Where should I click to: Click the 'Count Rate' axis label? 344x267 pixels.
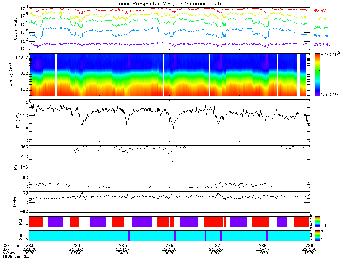(x=15, y=29)
